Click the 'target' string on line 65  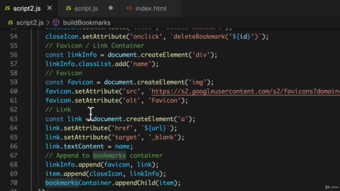pos(126,137)
